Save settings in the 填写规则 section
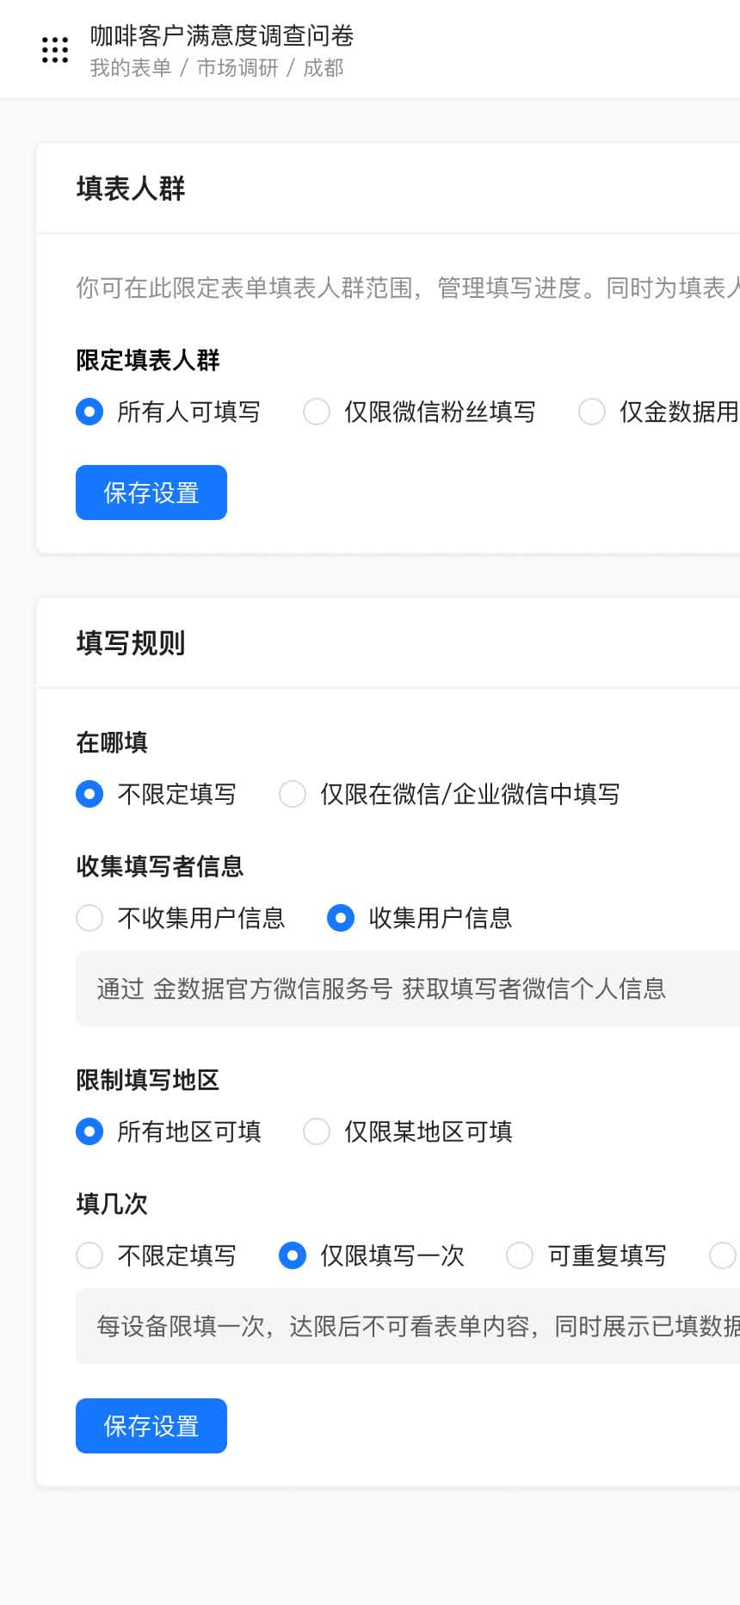Viewport: 740px width, 1605px height. click(151, 1426)
